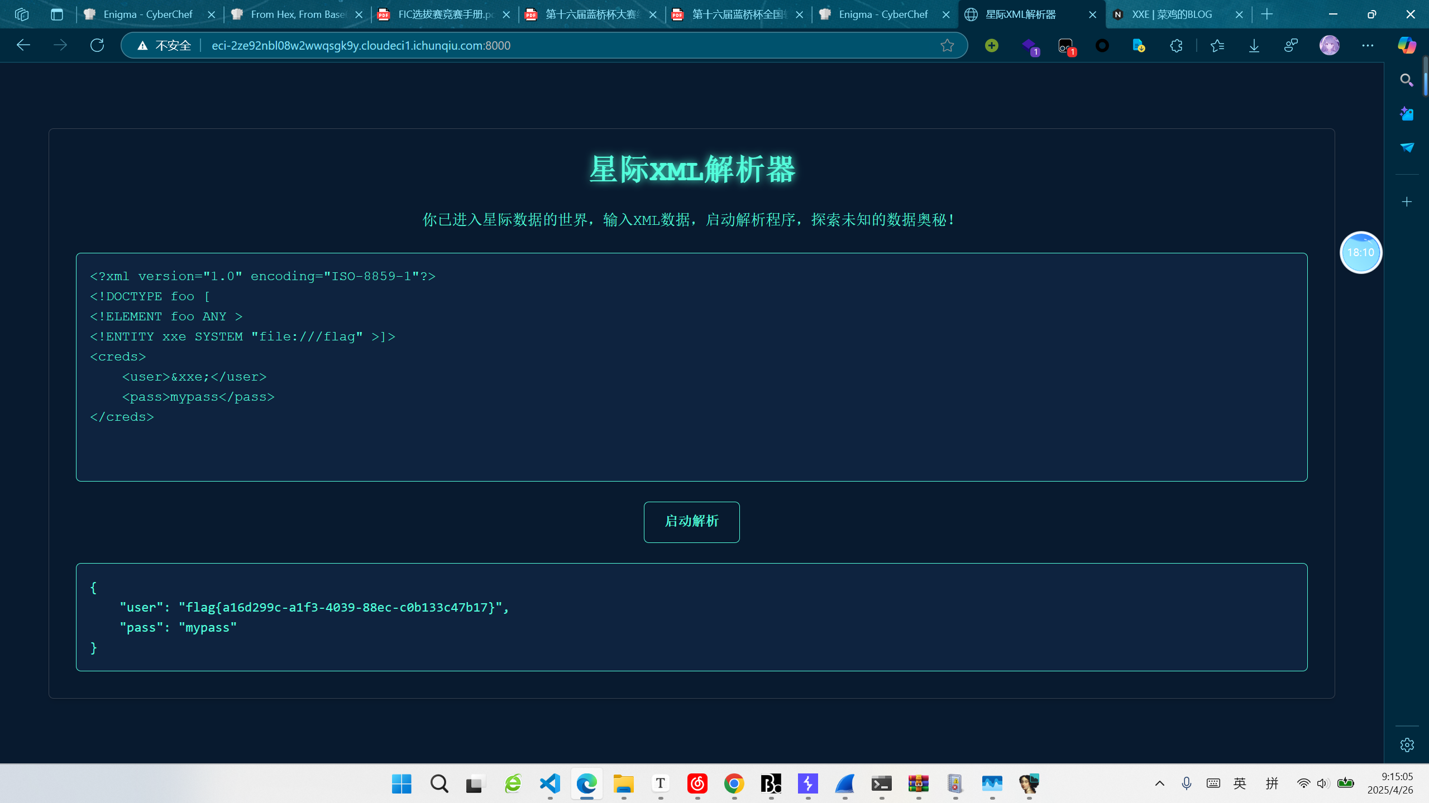Expand the tab actions menu button
Image resolution: width=1429 pixels, height=803 pixels.
pos(56,15)
